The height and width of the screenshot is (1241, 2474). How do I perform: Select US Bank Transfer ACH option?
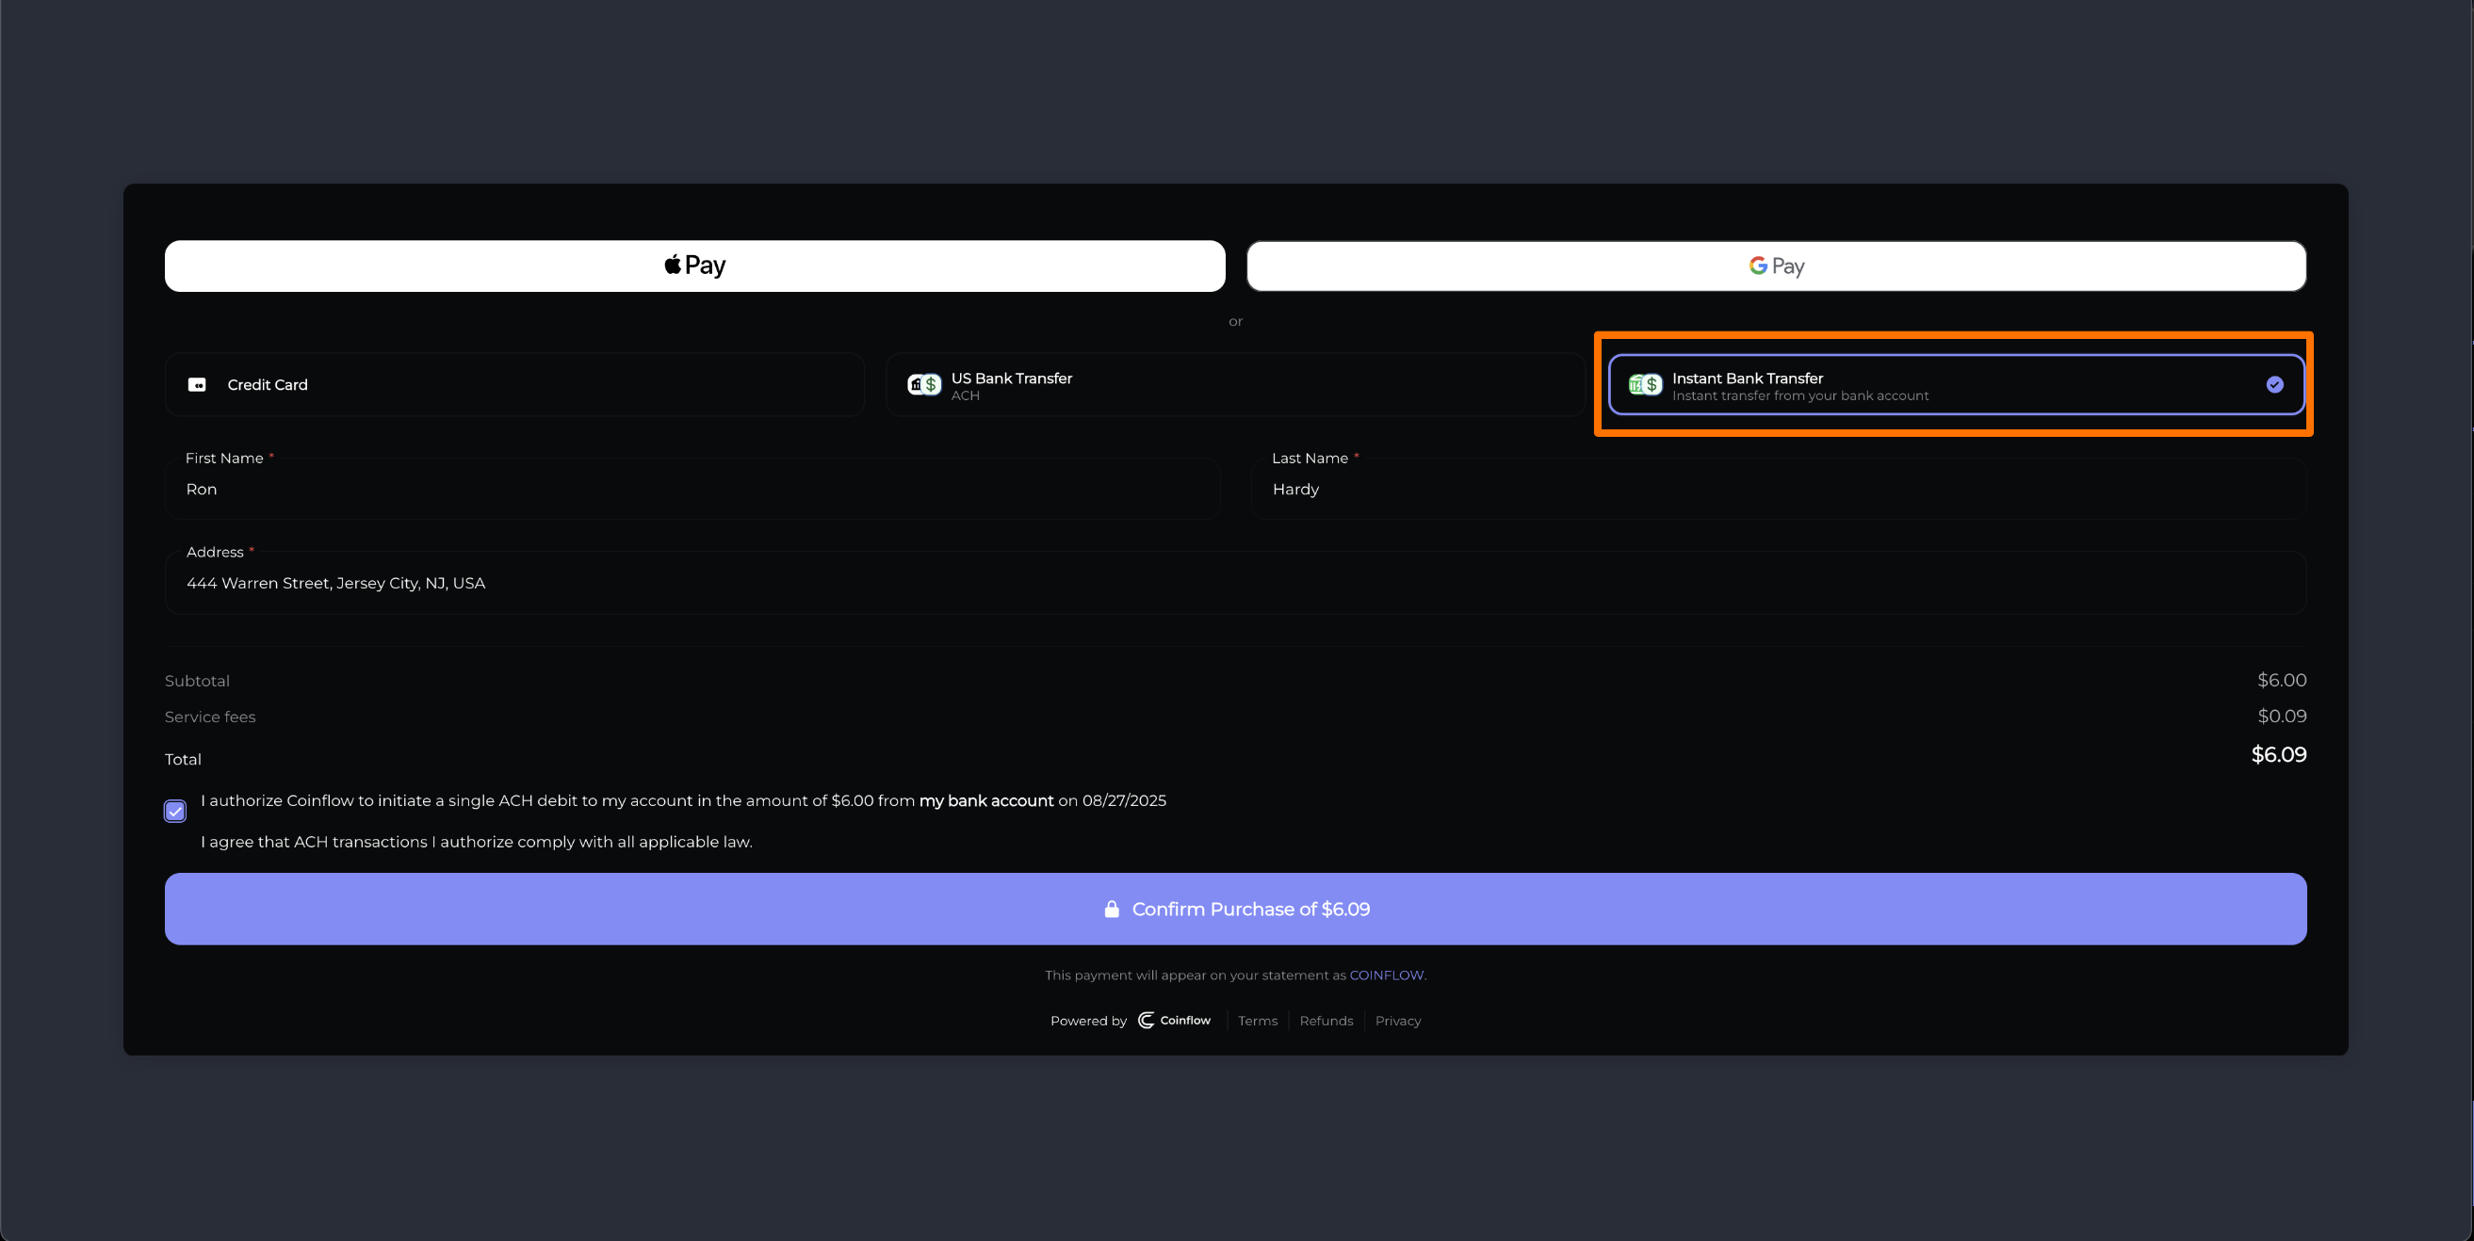1234,385
